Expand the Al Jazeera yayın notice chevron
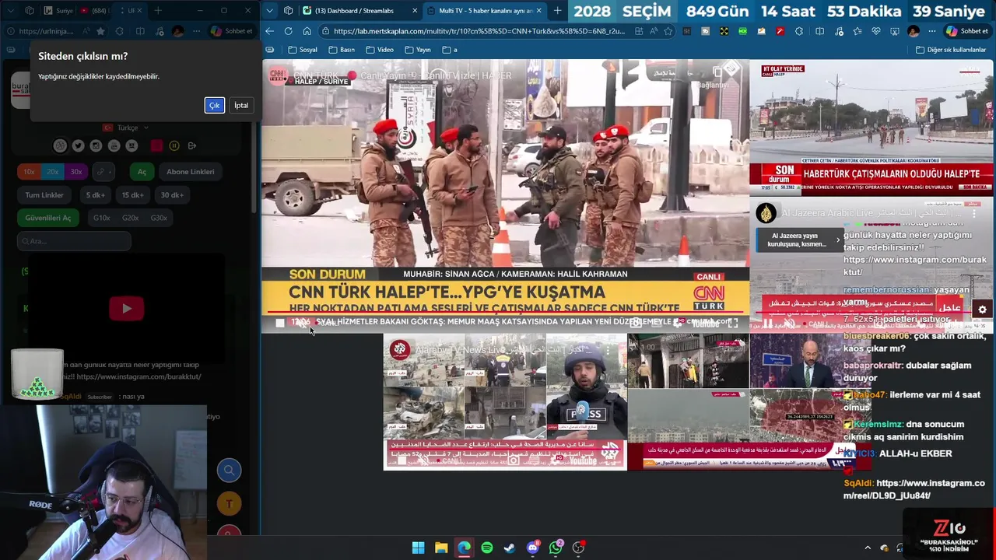Image resolution: width=996 pixels, height=560 pixels. [838, 240]
